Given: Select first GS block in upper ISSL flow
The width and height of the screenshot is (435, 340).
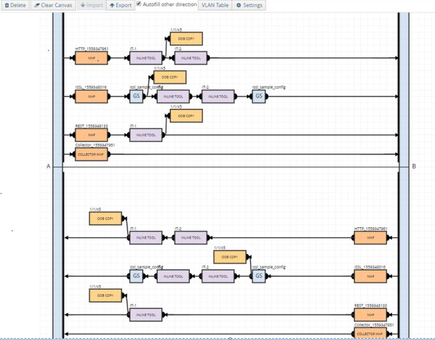Looking at the screenshot, I should coord(136,97).
